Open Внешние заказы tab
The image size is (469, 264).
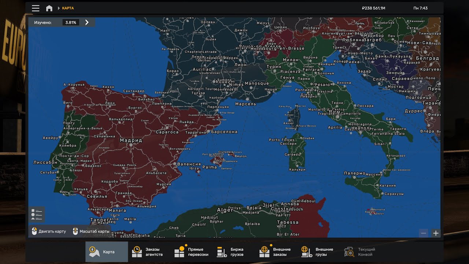pos(276,252)
